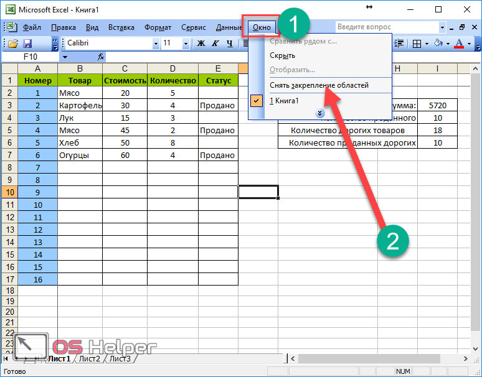Select the Товар header cell
Viewport: 482px width, 377px height.
tap(80, 80)
